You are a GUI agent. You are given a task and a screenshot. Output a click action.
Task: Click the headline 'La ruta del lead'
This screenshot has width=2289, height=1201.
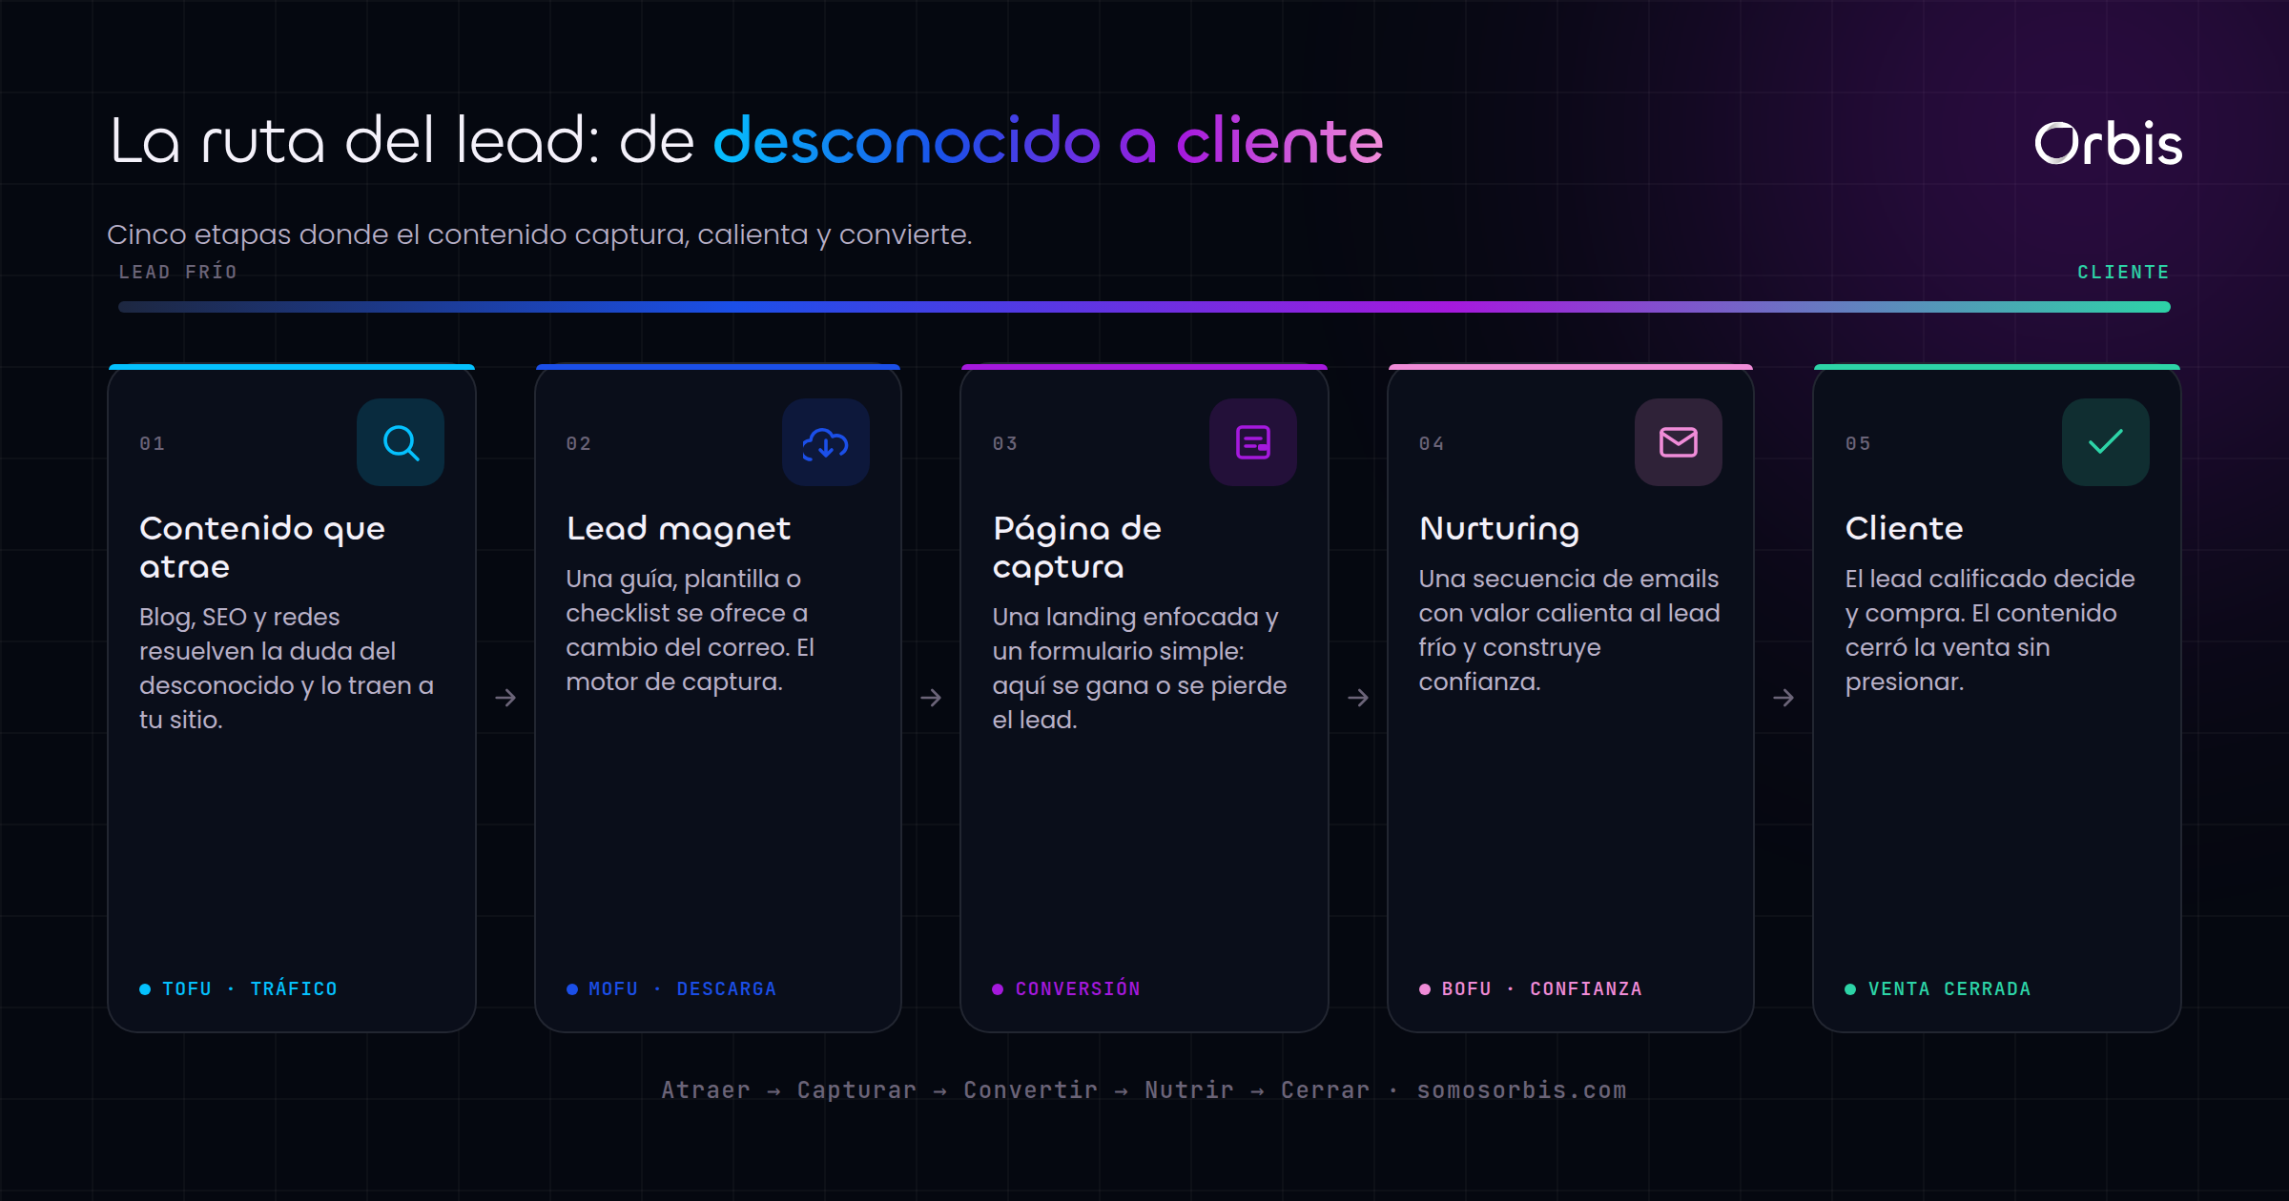pyautogui.click(x=355, y=141)
